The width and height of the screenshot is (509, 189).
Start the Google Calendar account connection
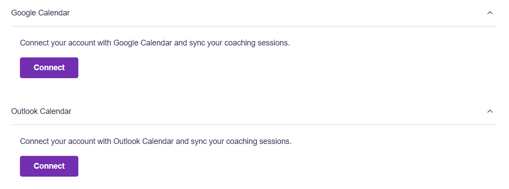point(49,68)
